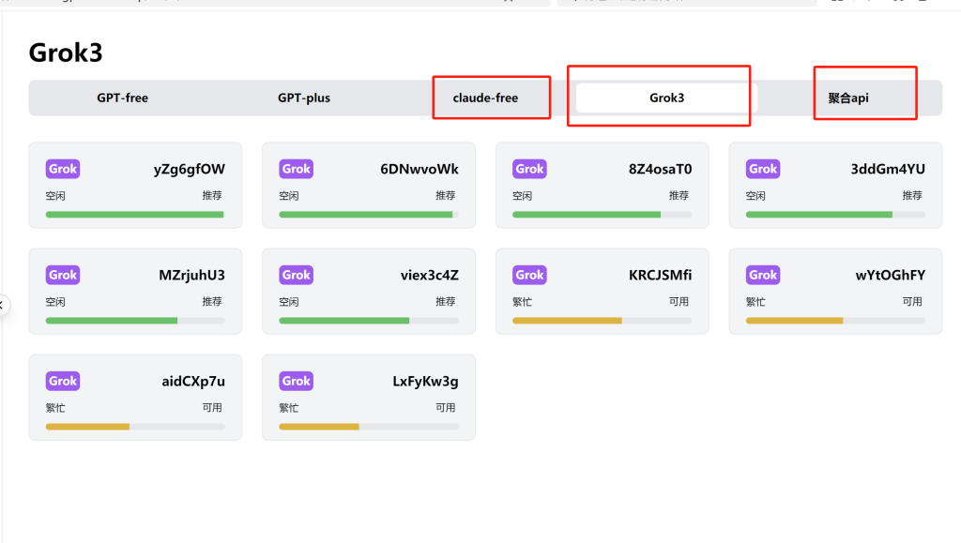
Task: Open the GPT-plus tab
Action: [304, 98]
